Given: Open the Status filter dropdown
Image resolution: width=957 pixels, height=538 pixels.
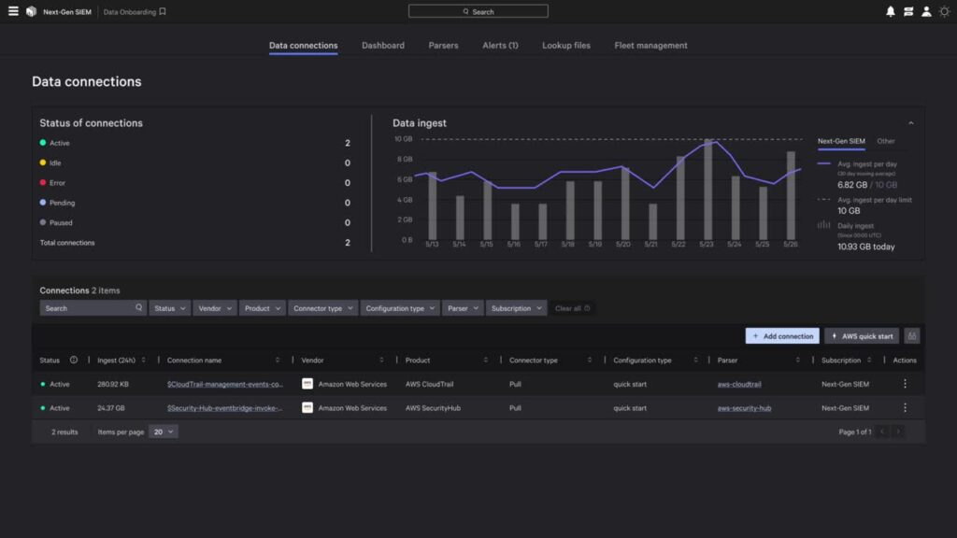Looking at the screenshot, I should [170, 307].
